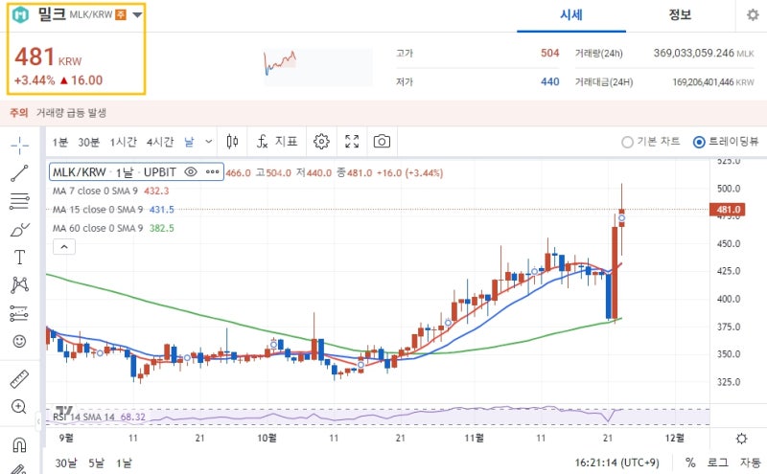Click the 거래량 급등 발생 warning notice
Viewport: 767px width, 474px height.
pos(71,113)
